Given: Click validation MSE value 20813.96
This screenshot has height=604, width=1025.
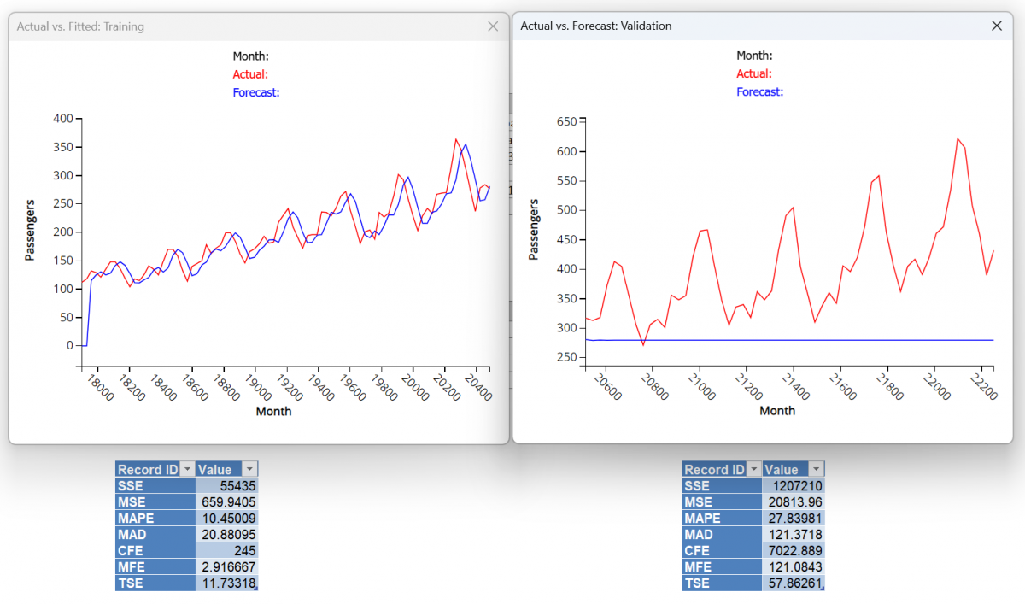Looking at the screenshot, I should [x=793, y=501].
